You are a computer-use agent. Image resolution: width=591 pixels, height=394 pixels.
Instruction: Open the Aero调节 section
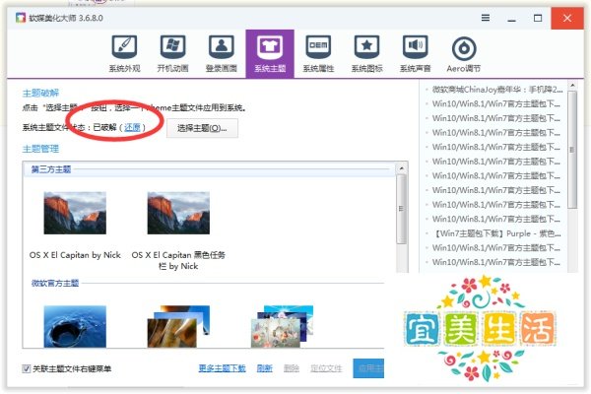pyautogui.click(x=464, y=54)
